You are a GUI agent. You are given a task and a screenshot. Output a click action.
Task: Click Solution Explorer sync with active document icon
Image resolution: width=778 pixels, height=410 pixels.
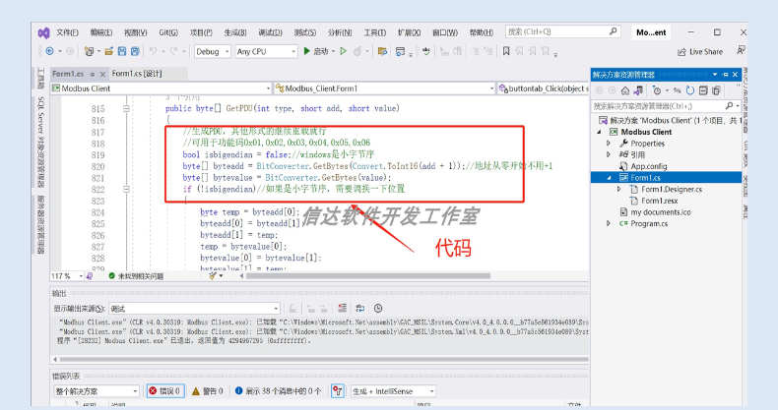coord(677,90)
